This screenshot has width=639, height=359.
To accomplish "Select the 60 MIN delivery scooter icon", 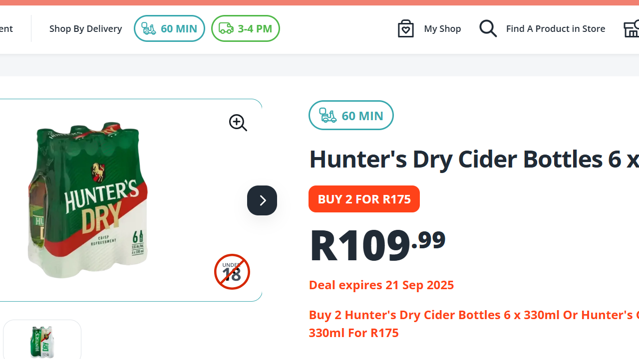I will 149,28.
